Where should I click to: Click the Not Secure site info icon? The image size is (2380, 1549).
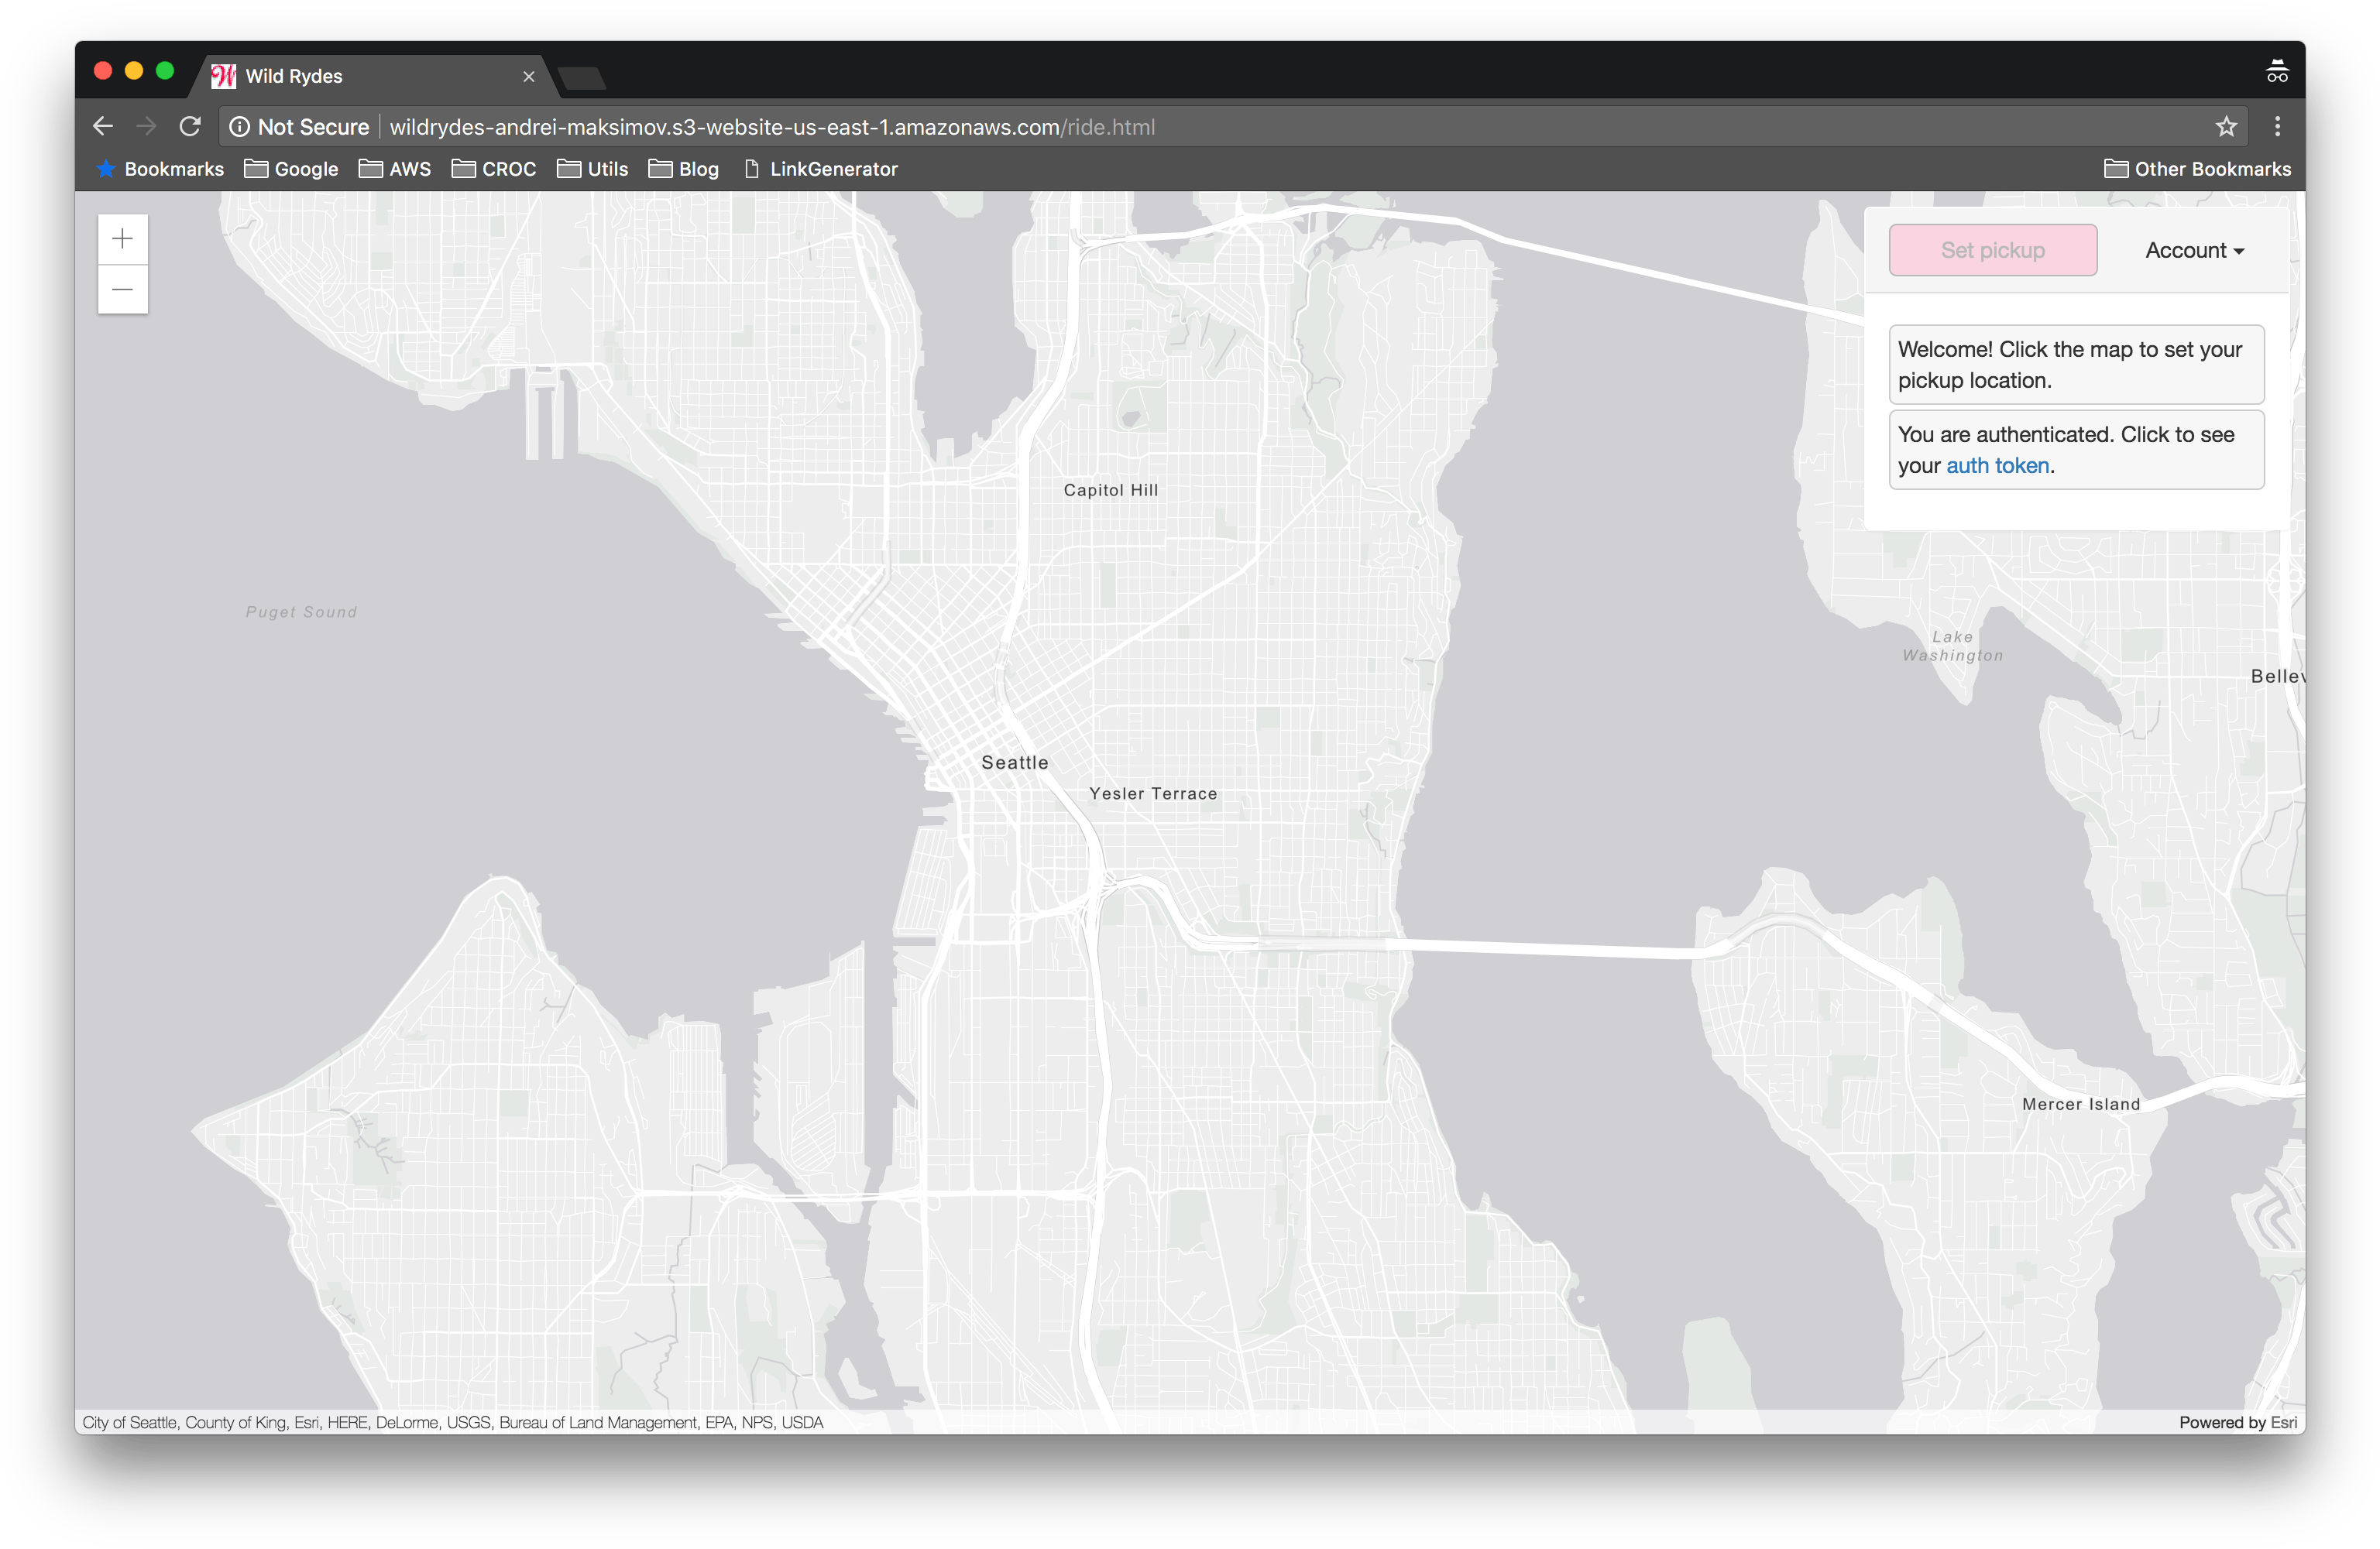coord(240,127)
